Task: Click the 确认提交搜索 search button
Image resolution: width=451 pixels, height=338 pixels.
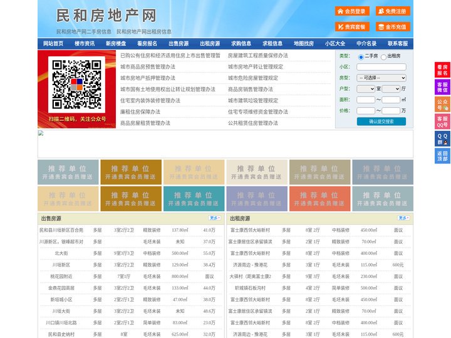Action: (x=381, y=121)
